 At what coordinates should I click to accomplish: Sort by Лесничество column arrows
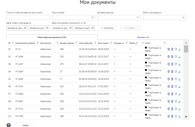coord(57,43)
